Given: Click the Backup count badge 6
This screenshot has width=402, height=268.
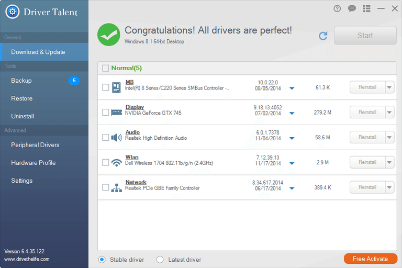Looking at the screenshot, I should click(x=74, y=81).
